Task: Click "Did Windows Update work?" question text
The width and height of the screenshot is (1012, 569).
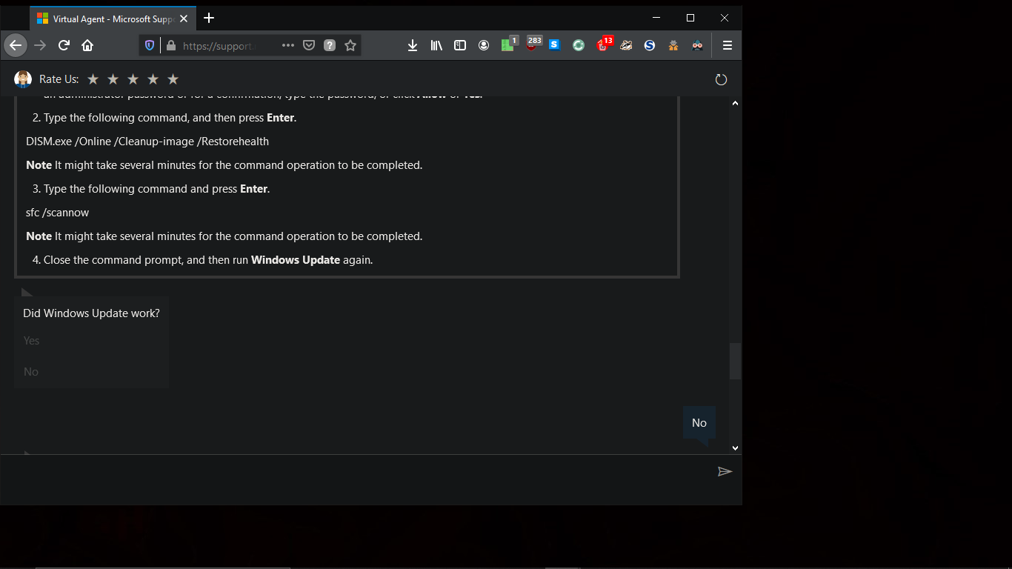Action: point(91,313)
